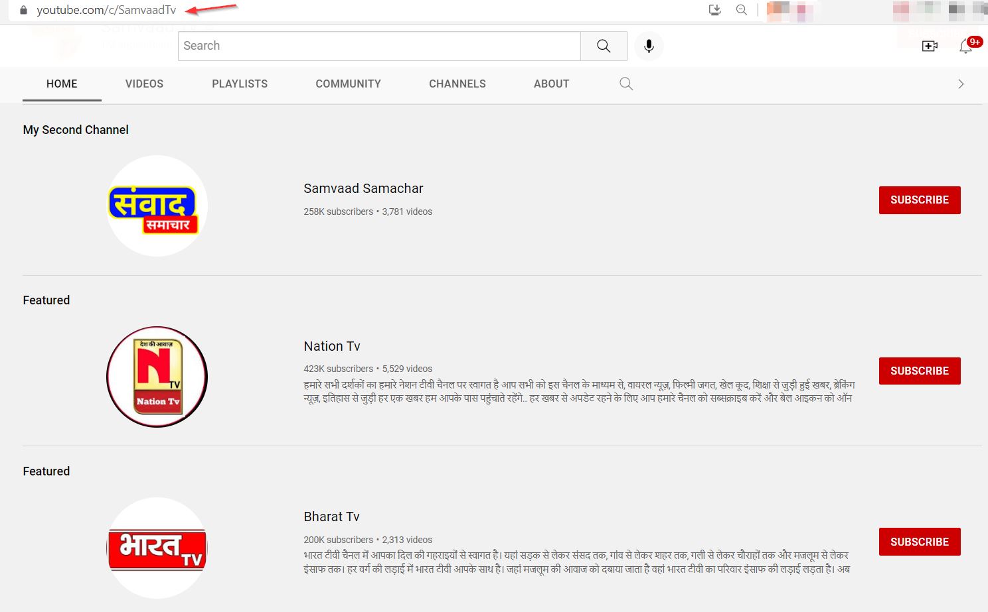
Task: Subscribe to Samvaad Samachar channel
Action: point(920,200)
